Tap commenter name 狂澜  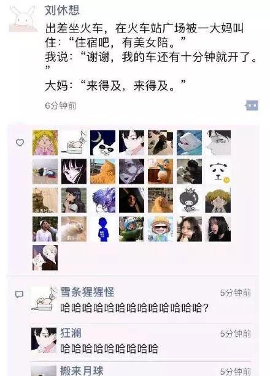[x=71, y=333]
